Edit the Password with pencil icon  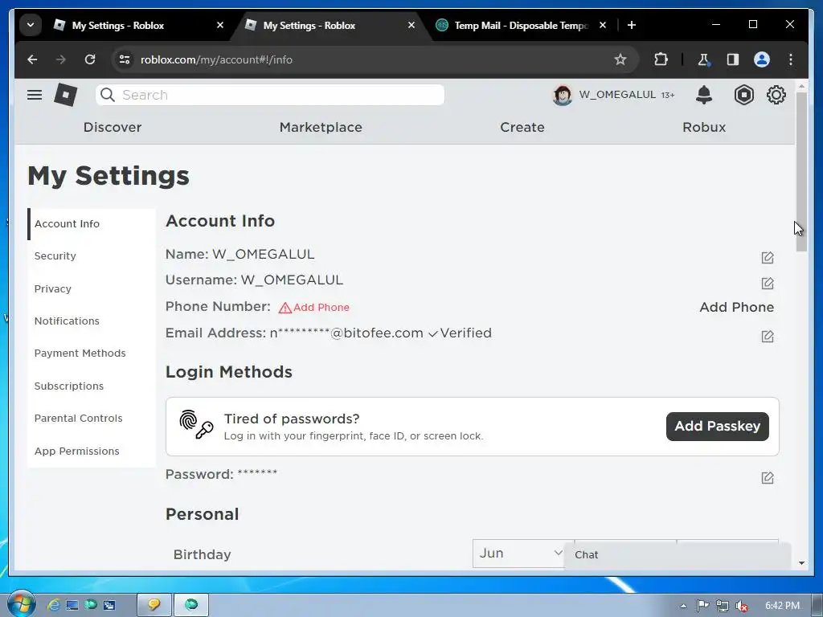point(768,477)
